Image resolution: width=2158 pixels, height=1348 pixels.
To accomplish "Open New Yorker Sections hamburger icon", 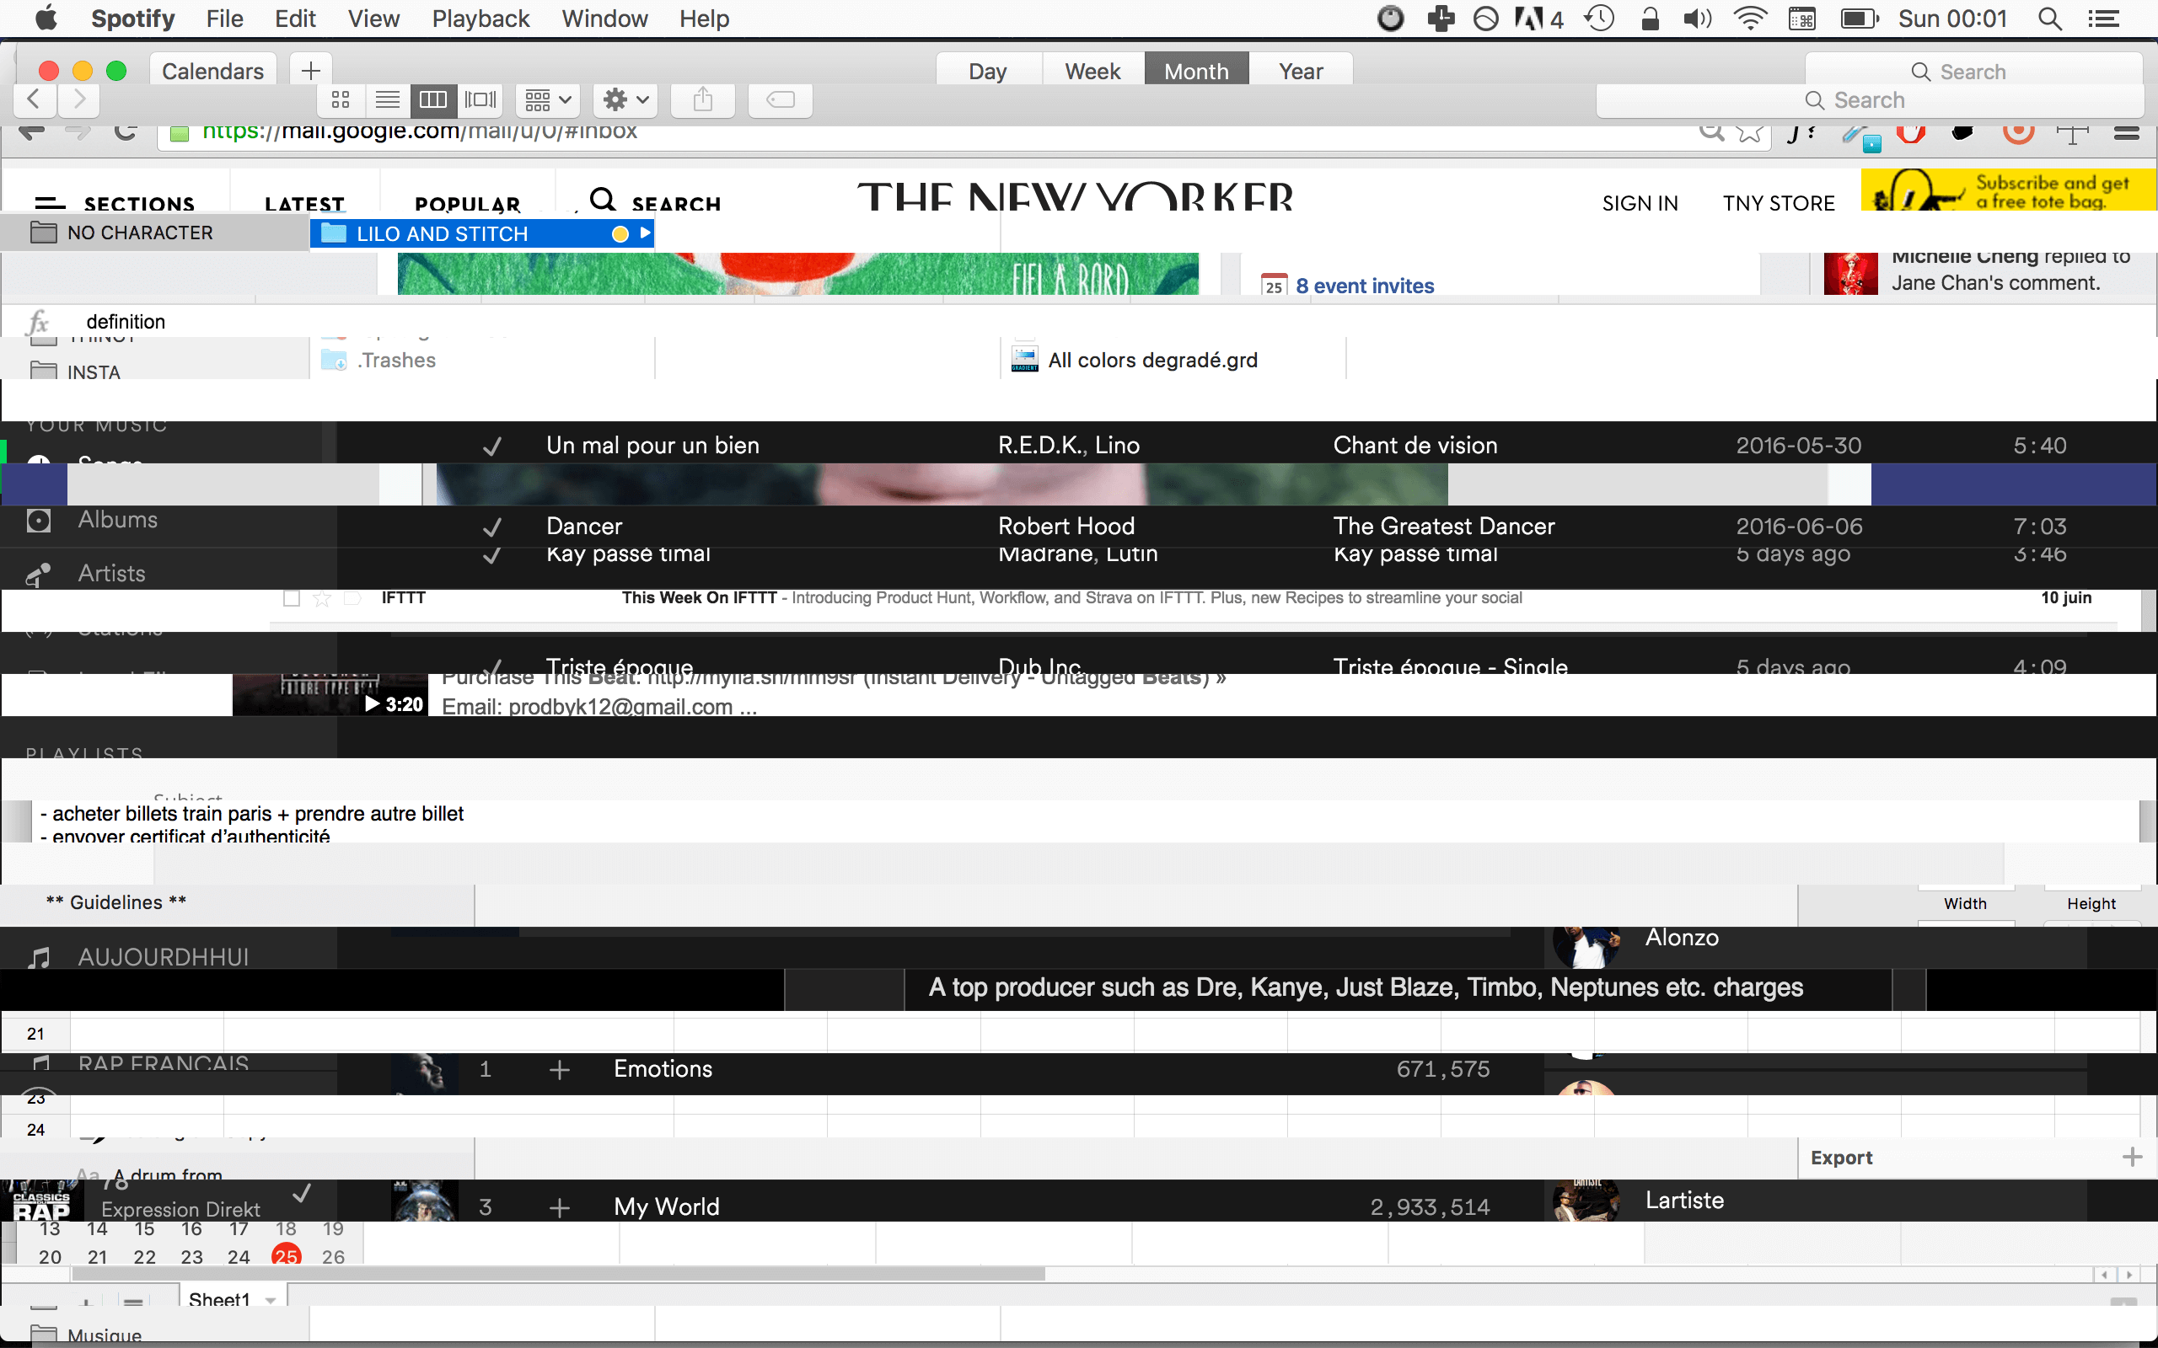I will tap(50, 203).
